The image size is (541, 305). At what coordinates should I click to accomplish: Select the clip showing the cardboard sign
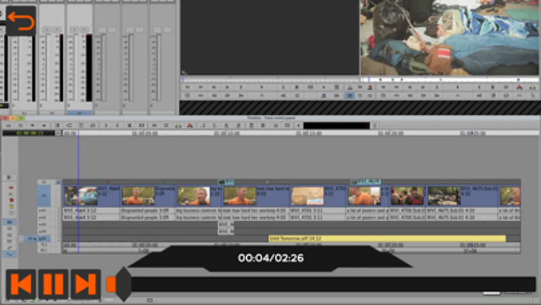point(318,196)
